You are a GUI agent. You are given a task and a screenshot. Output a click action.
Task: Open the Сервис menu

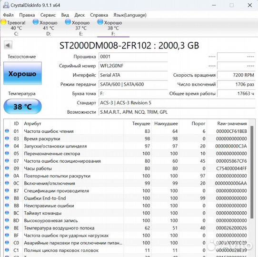[48, 15]
